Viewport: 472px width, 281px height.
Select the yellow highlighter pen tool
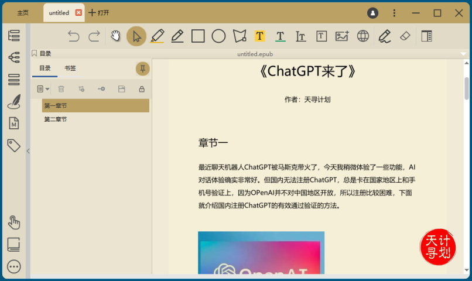tap(157, 36)
